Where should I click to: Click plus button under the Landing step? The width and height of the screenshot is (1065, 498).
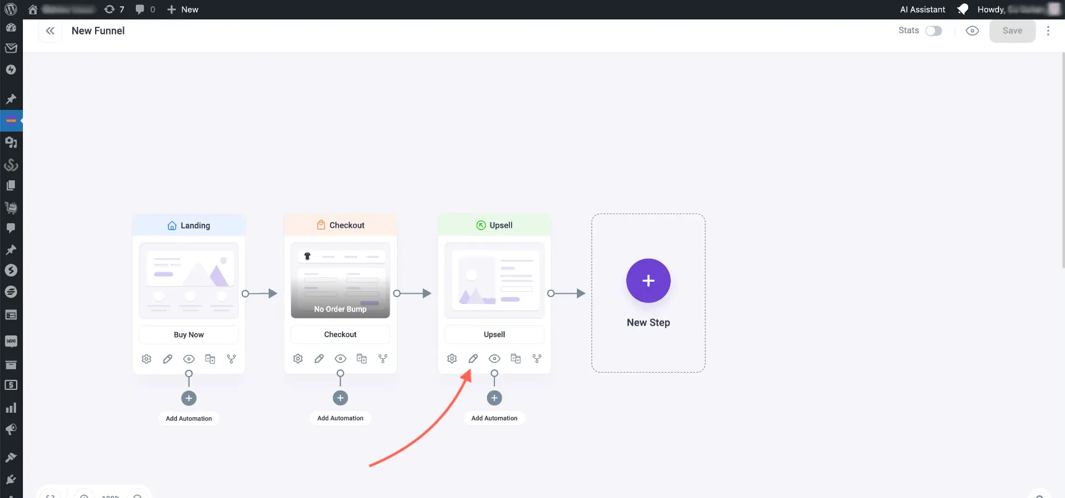coord(189,398)
